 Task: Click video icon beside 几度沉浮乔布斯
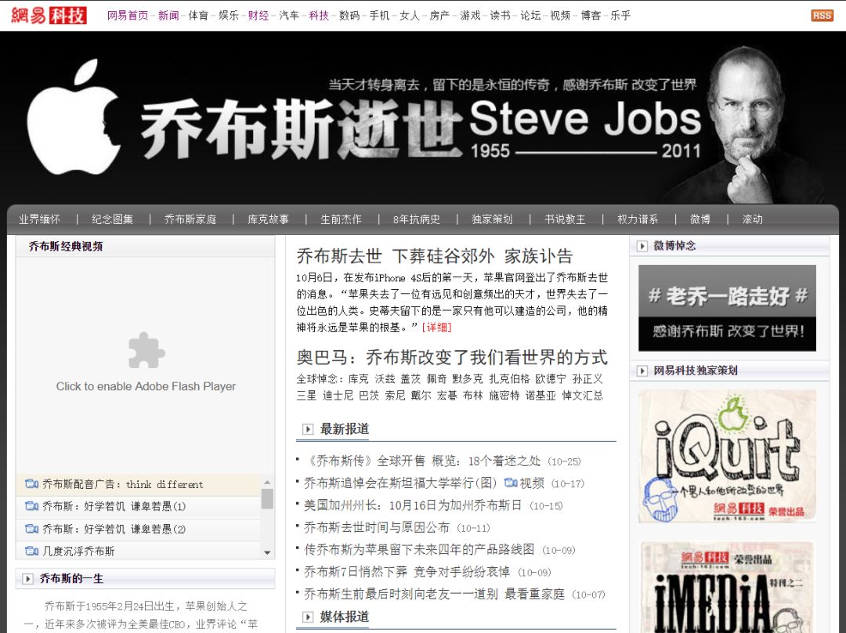pyautogui.click(x=31, y=551)
